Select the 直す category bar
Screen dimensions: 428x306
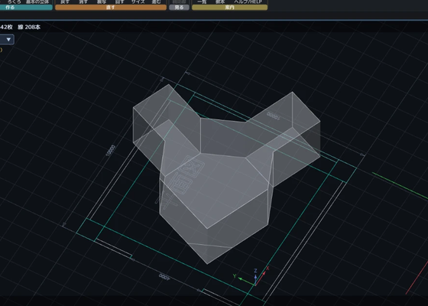pos(111,8)
